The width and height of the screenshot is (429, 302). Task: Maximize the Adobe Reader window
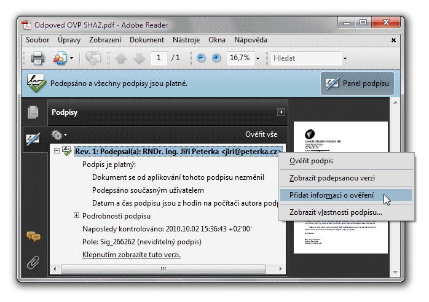point(363,23)
